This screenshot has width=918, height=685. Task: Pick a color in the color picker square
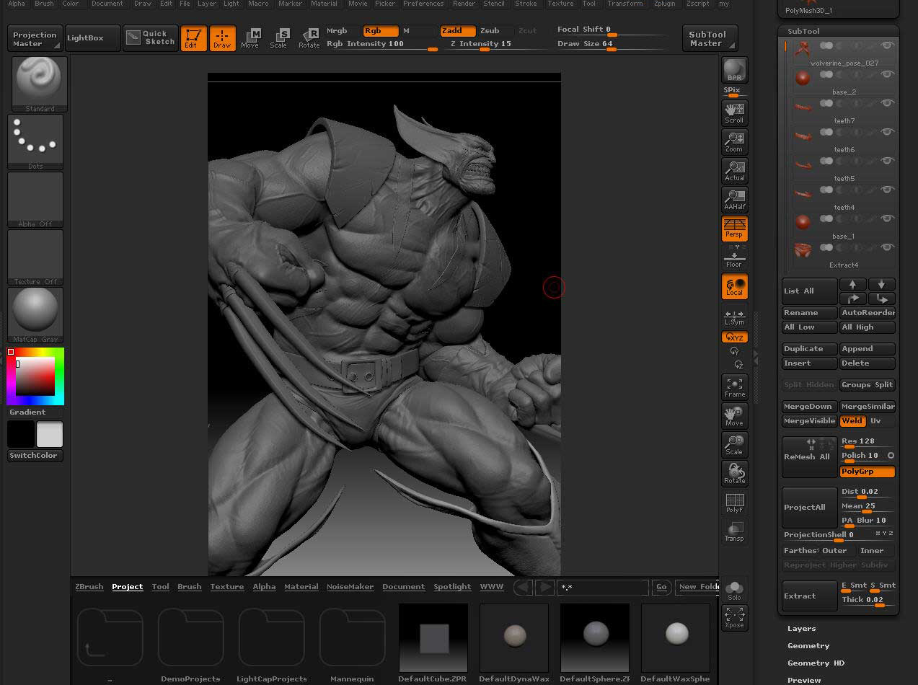pyautogui.click(x=35, y=376)
